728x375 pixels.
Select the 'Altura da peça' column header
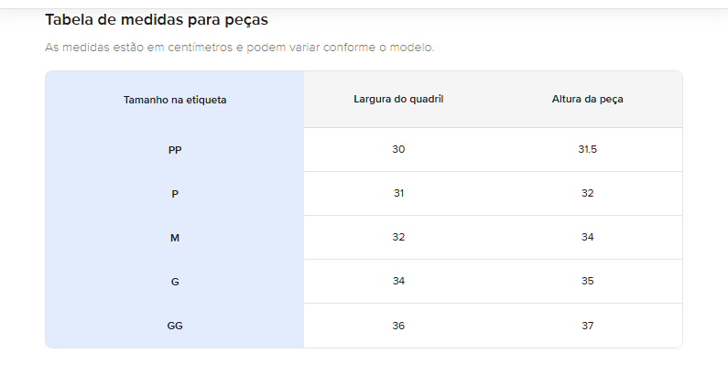pyautogui.click(x=587, y=99)
